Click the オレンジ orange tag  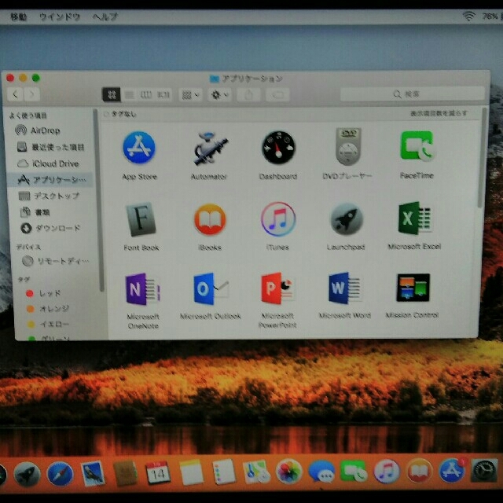[50, 309]
